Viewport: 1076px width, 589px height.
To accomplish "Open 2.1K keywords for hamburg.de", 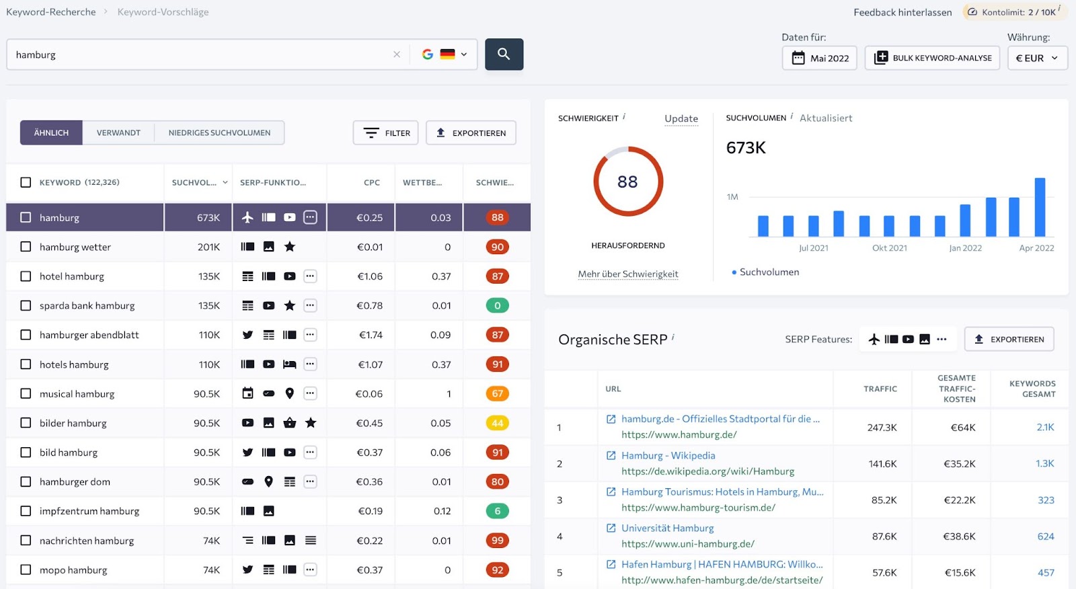I will [1045, 427].
